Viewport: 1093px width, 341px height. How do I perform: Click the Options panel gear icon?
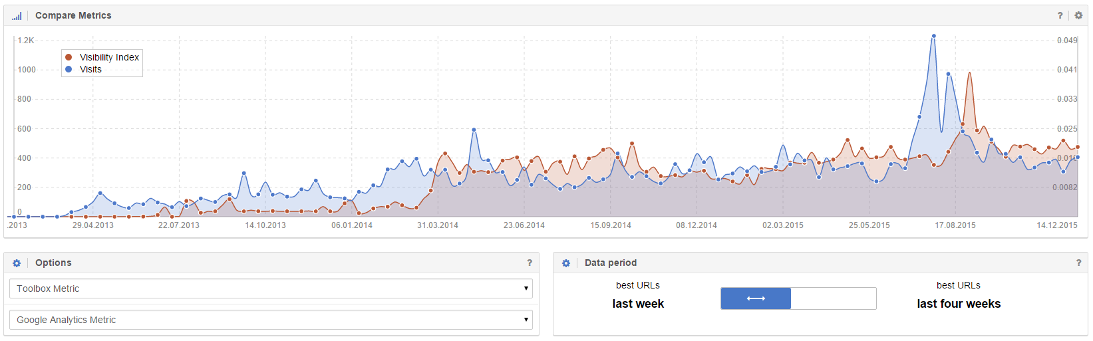(x=17, y=263)
